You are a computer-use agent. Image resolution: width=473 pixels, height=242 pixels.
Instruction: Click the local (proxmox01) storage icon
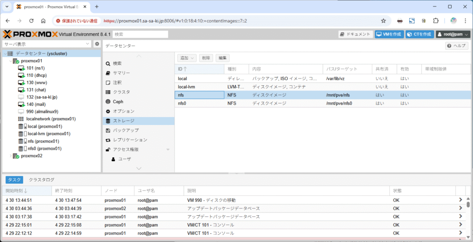coord(22,126)
